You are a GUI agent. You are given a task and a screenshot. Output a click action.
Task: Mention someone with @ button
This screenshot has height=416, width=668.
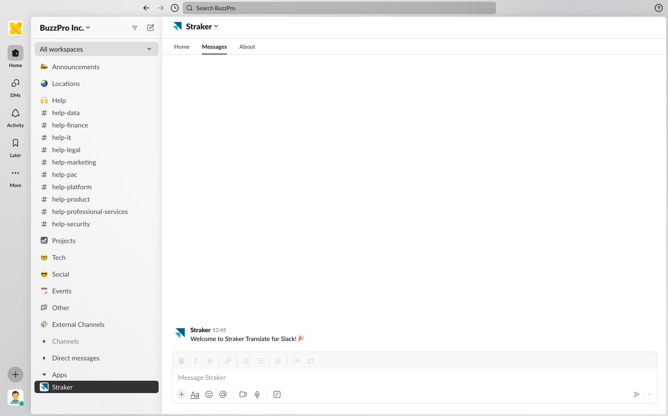point(223,394)
